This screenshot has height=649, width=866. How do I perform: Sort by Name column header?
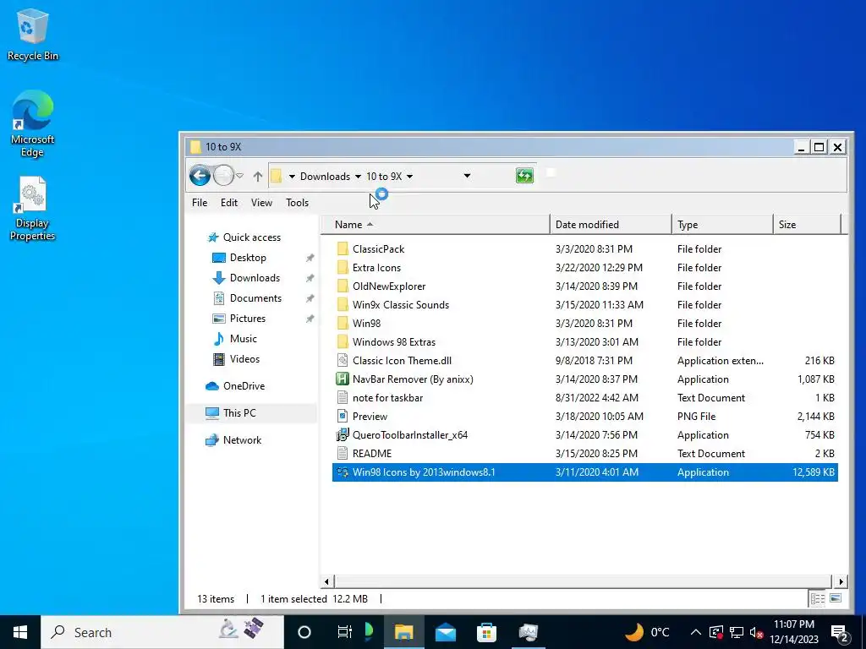[436, 225]
